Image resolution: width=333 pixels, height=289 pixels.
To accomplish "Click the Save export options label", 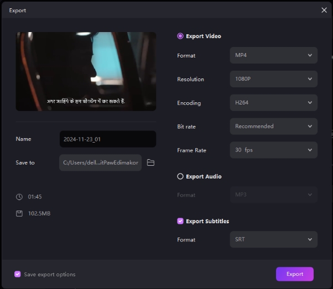I will [50, 275].
